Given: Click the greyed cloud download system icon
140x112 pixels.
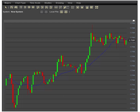Looking at the screenshot, I should click(42, 12).
